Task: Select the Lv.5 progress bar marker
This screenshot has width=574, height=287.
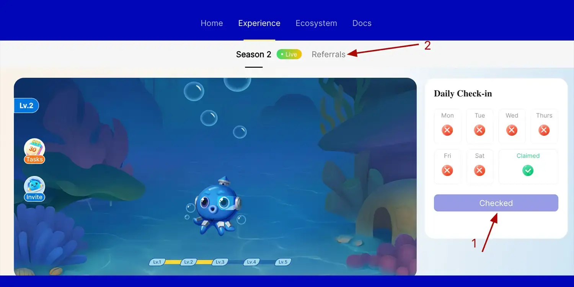Action: pos(283,262)
